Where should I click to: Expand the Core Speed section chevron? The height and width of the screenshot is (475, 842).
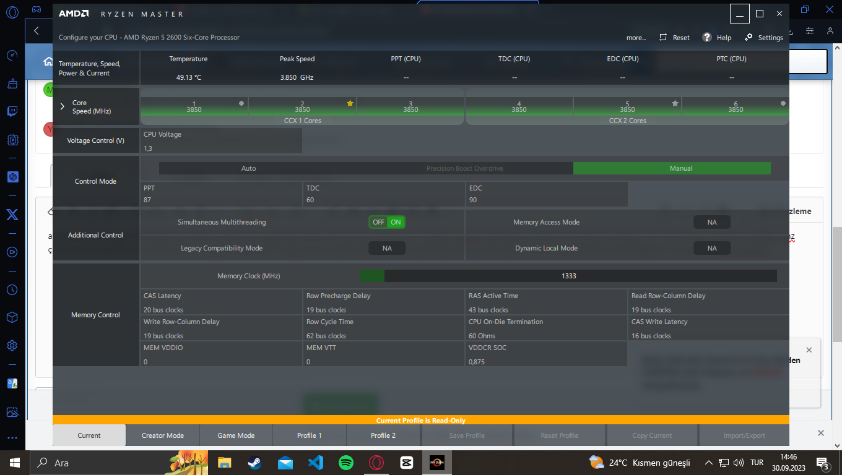coord(62,106)
